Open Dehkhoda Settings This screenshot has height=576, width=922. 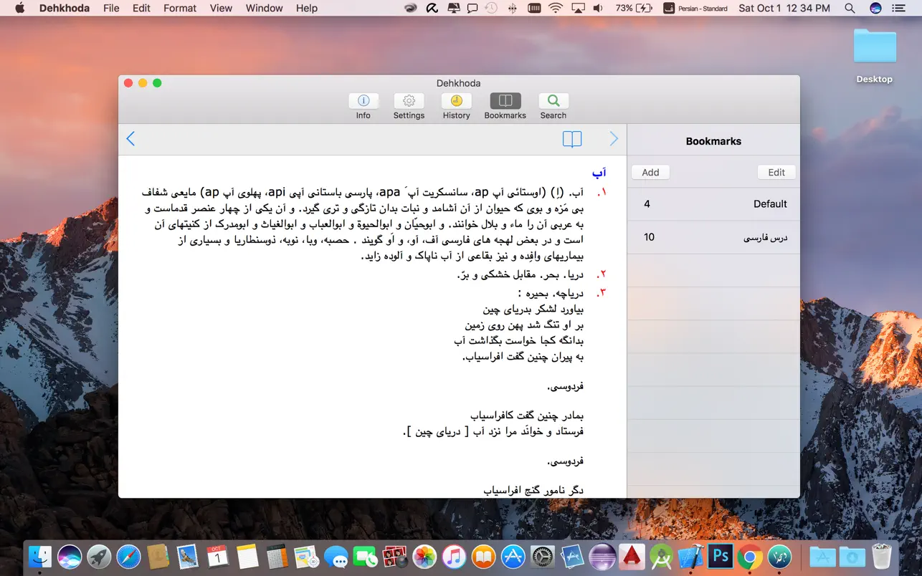coord(409,105)
